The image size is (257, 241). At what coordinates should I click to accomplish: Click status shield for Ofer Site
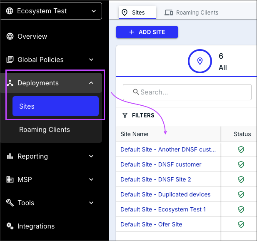(241, 224)
